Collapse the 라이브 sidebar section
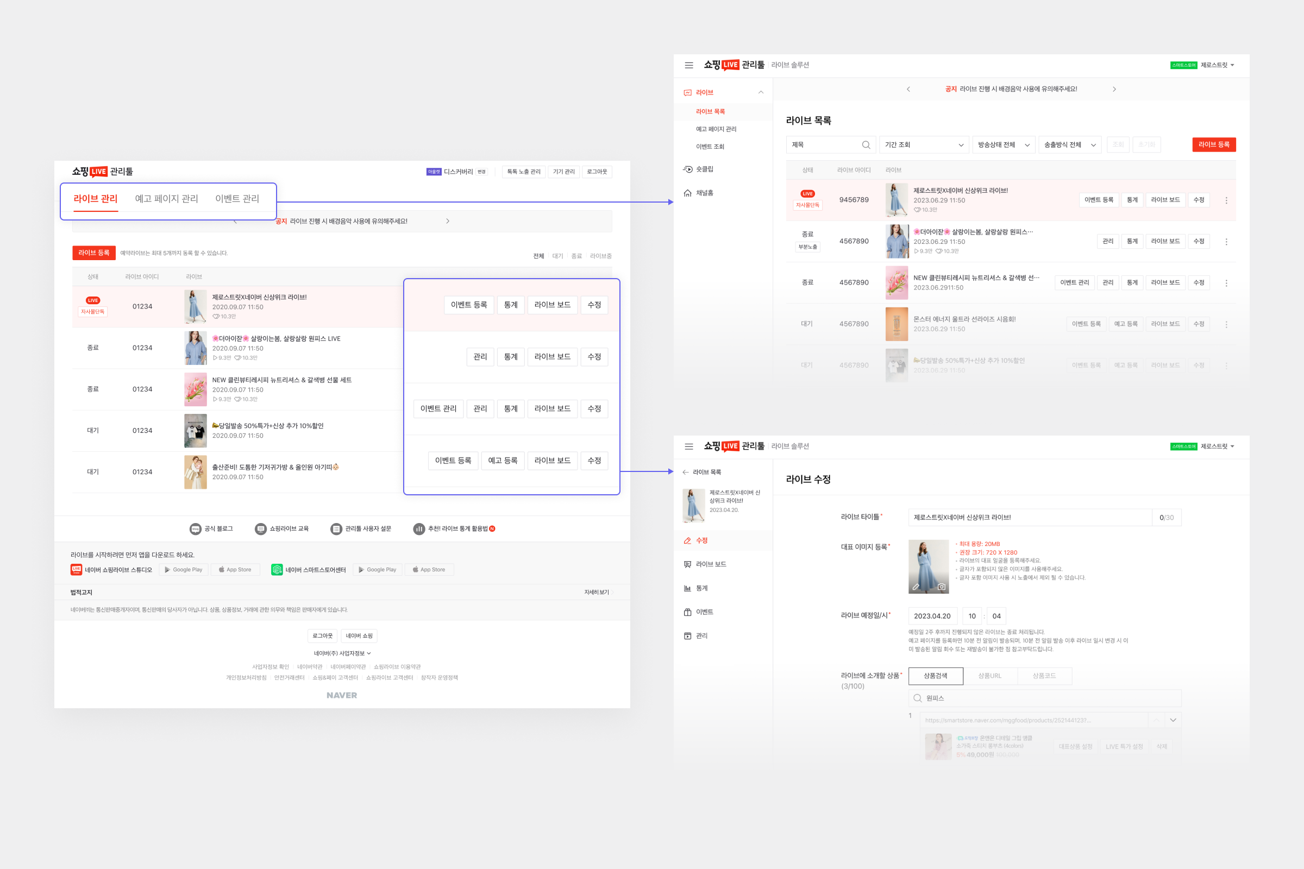The image size is (1304, 869). [761, 92]
